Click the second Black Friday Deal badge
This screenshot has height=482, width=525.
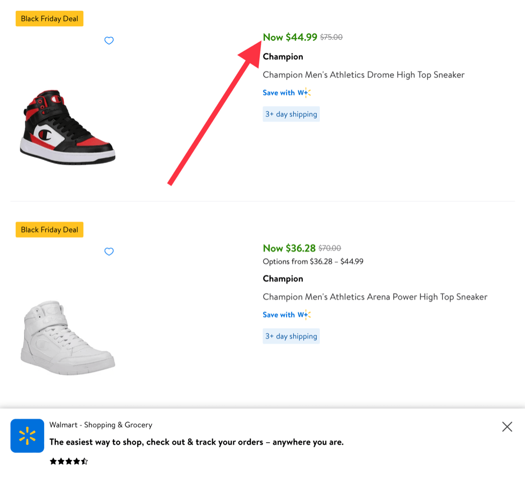tap(50, 230)
